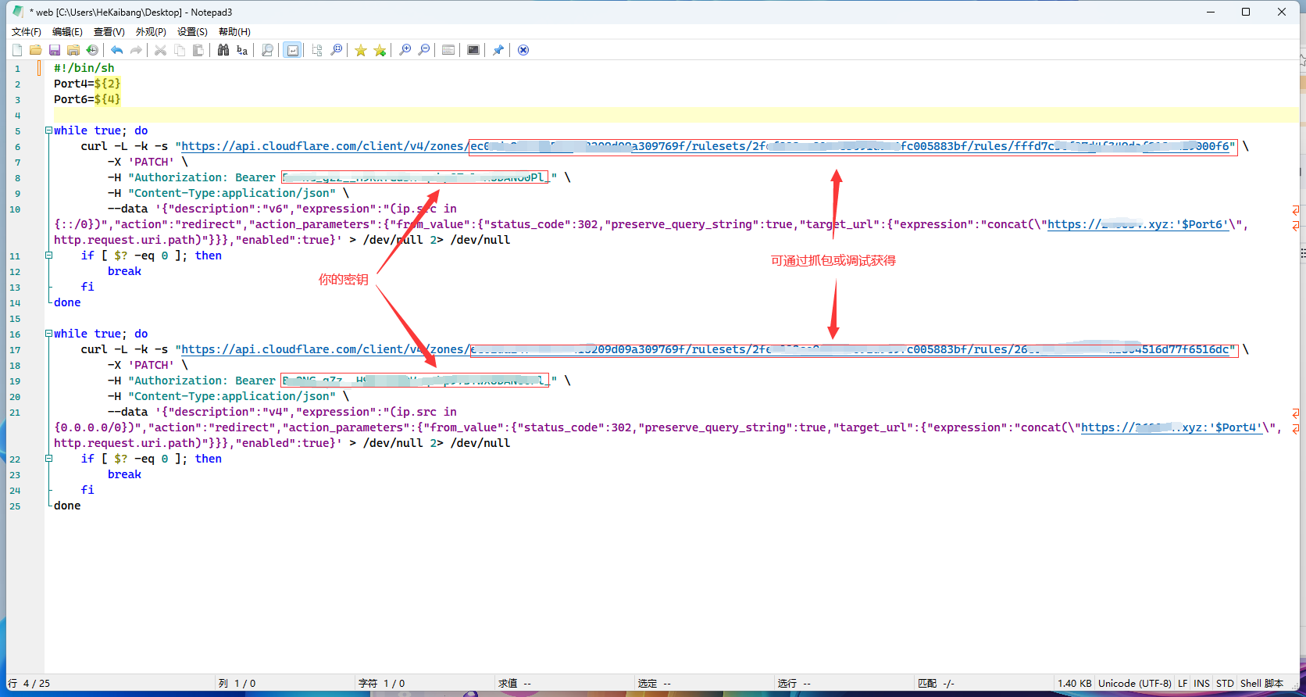This screenshot has height=697, width=1306.
Task: Open Find with the binoculars icon
Action: 223,50
